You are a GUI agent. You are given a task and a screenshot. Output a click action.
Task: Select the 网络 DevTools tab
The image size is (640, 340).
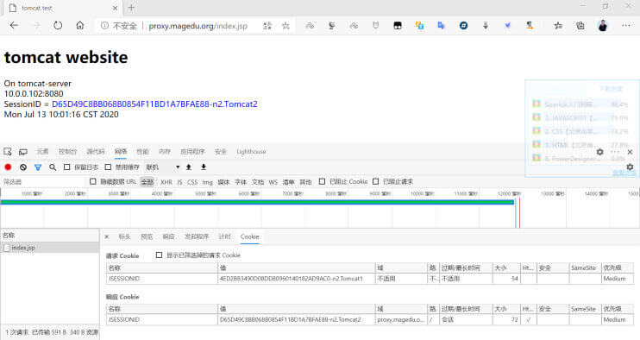coord(121,151)
